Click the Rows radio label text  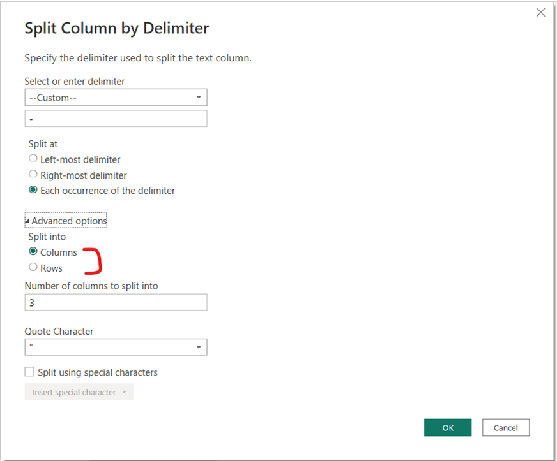click(50, 267)
